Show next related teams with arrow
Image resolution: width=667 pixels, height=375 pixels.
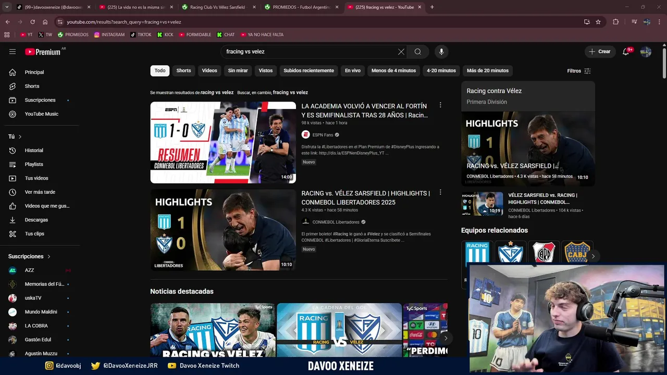(592, 256)
